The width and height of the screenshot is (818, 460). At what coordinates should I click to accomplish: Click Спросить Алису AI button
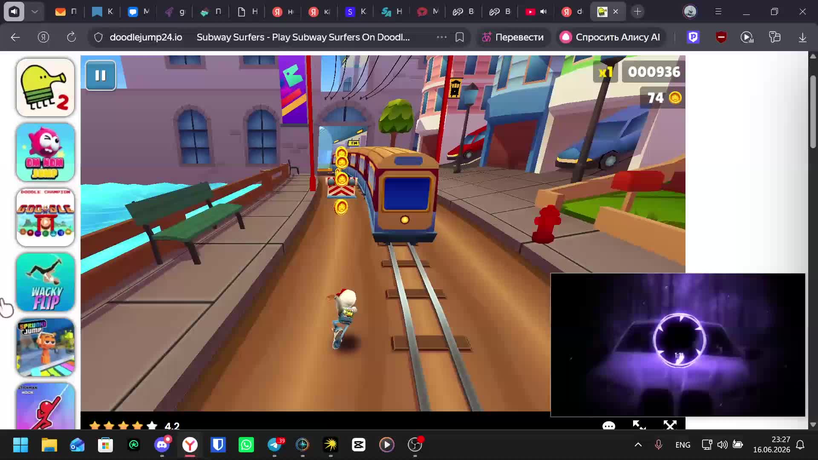pos(610,37)
